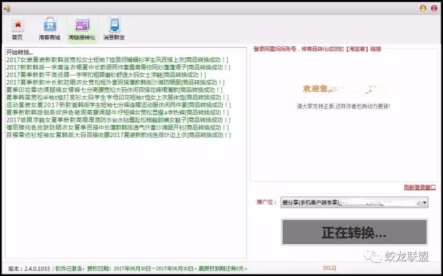This screenshot has height=276, width=443.
Task: Select log row starting 夏季韩国宽松半袖
Action: [x=118, y=98]
